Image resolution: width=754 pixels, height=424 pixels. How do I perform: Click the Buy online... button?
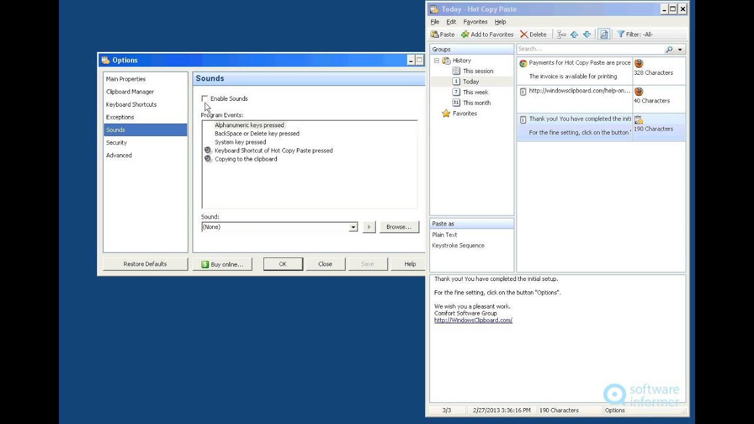tap(222, 264)
